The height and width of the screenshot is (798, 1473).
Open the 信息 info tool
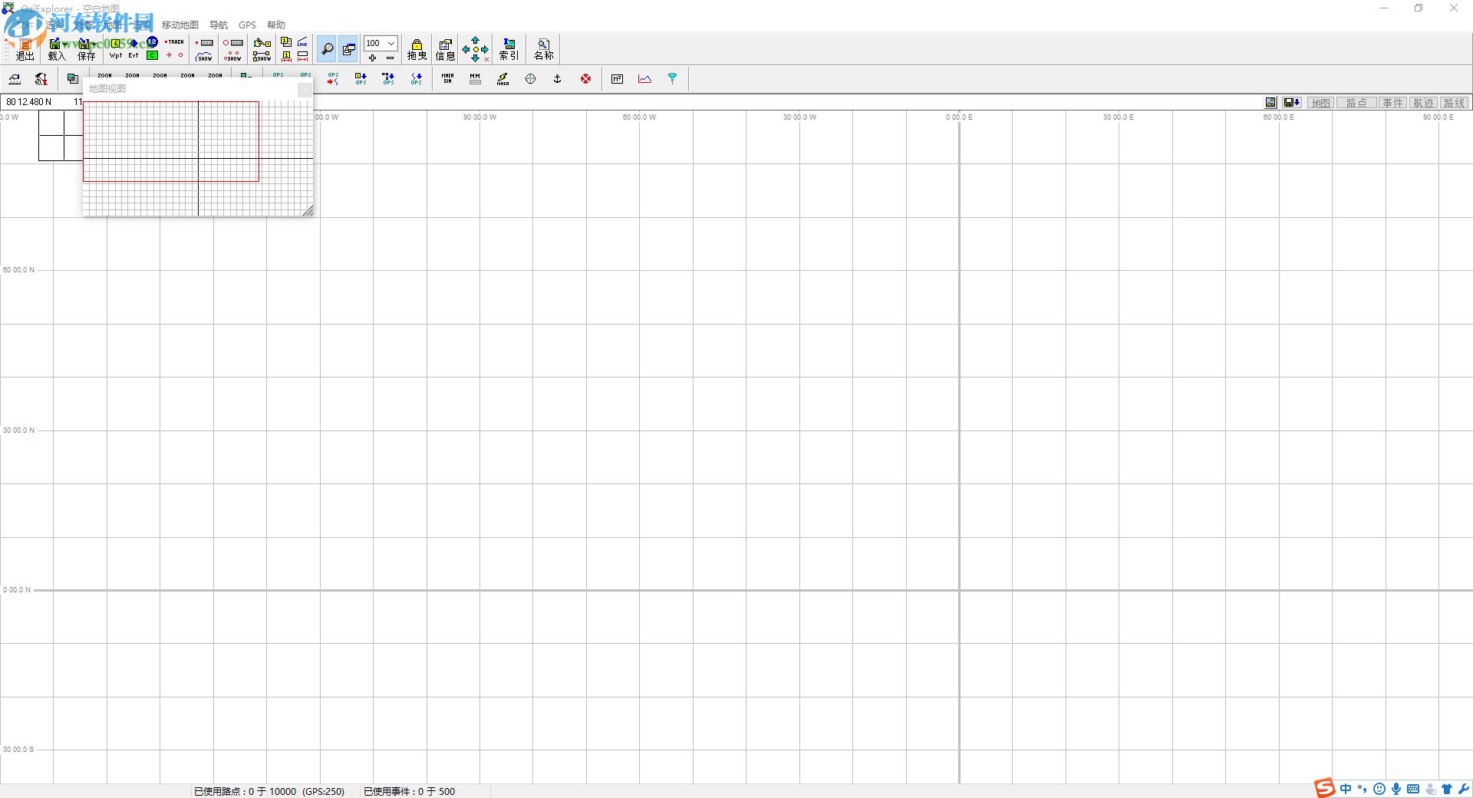(445, 49)
